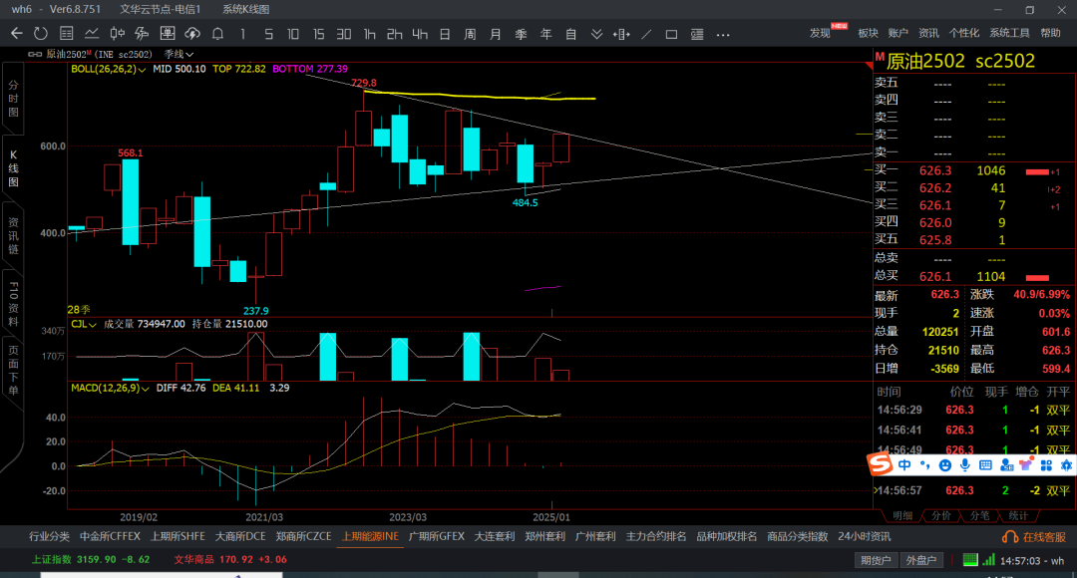Open the 个性化 menu
Image resolution: width=1077 pixels, height=578 pixels.
tap(964, 33)
